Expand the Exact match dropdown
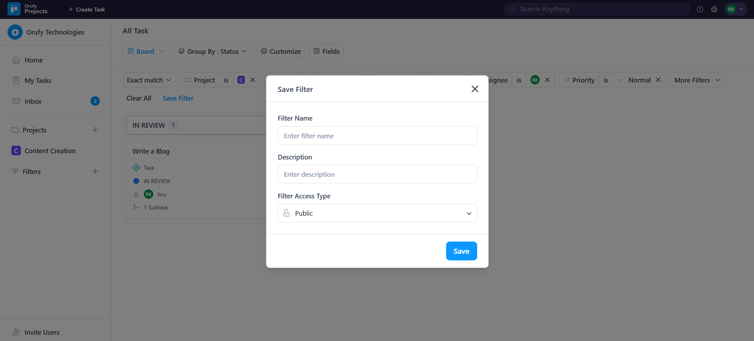Screen dimensions: 754x341 (x=149, y=80)
